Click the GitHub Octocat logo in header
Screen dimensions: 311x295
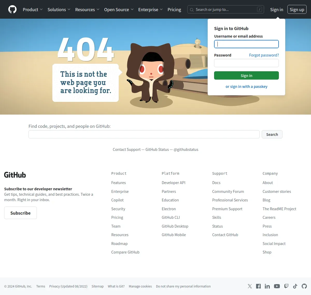(x=12, y=9)
